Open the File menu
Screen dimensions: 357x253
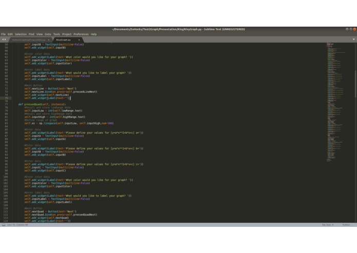click(x=3, y=34)
